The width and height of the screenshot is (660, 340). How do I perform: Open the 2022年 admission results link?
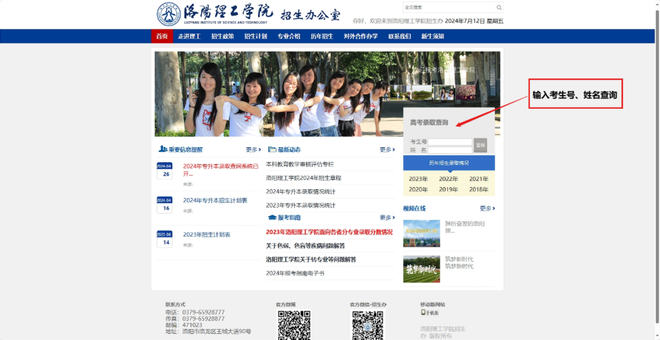(x=449, y=179)
